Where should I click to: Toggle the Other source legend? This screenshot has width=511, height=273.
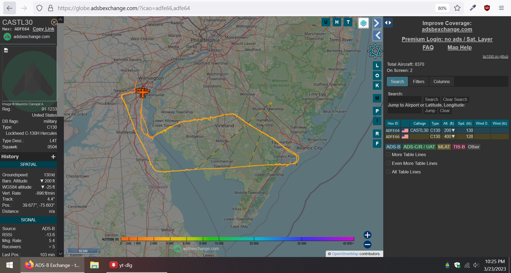coord(473,147)
